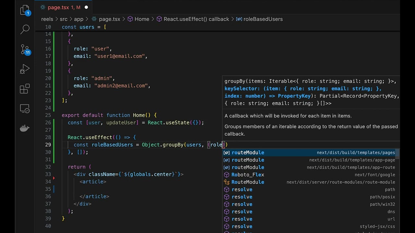Open the Extensions view

click(25, 89)
